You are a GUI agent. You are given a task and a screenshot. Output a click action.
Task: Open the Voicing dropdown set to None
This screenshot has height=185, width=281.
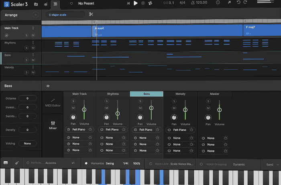[27, 143]
